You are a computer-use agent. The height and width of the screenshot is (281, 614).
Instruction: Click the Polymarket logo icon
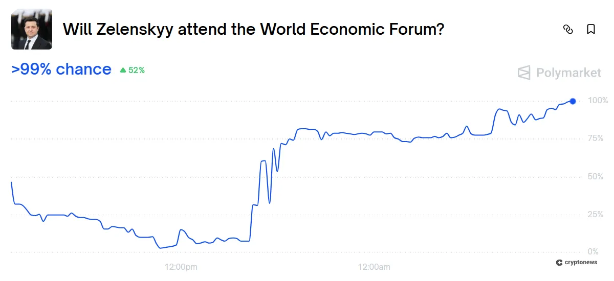pos(524,73)
